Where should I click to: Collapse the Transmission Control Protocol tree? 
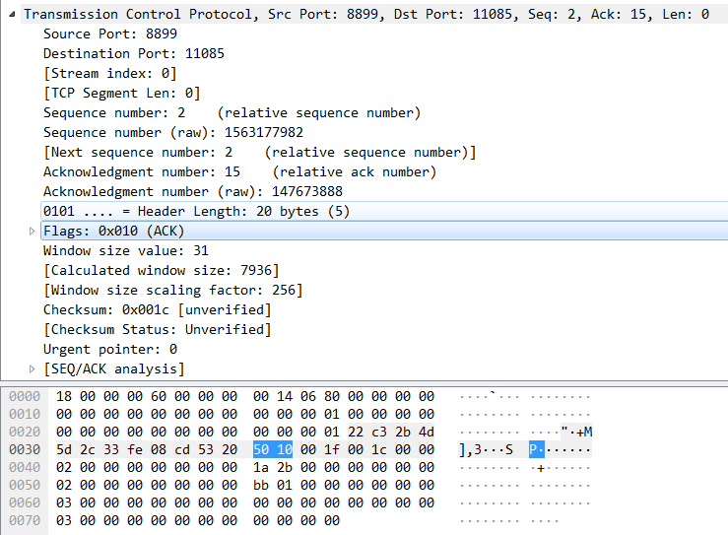click(x=12, y=15)
